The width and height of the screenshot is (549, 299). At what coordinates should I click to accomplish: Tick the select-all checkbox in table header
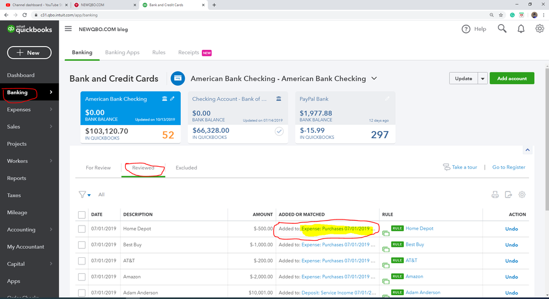coord(81,215)
